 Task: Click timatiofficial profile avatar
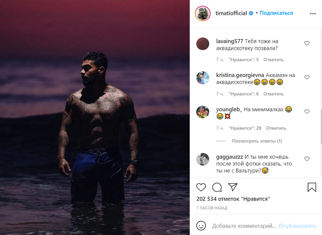(x=202, y=14)
